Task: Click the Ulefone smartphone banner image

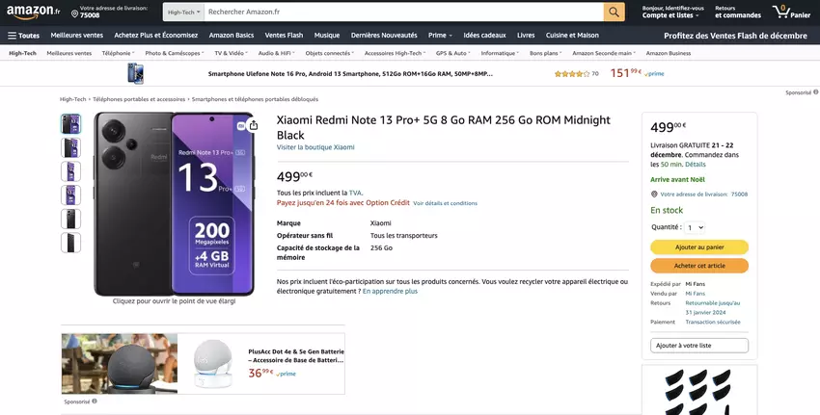Action: [x=135, y=73]
